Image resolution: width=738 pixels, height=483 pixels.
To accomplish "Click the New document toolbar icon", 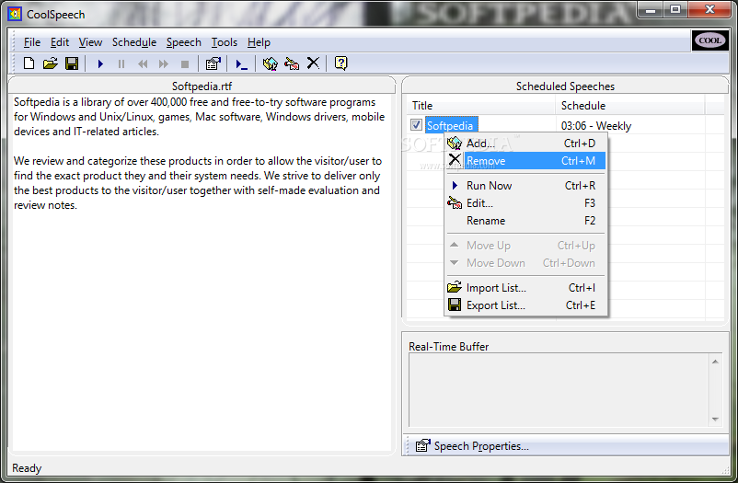I will tap(29, 63).
